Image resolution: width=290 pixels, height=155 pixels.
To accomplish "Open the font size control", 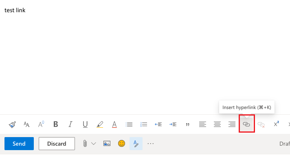I will (x=41, y=124).
